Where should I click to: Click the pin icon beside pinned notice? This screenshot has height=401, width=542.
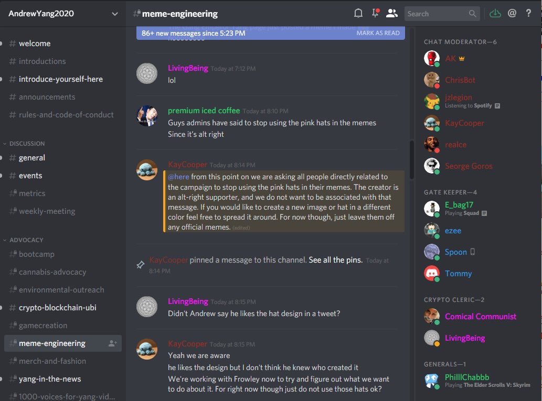[140, 265]
